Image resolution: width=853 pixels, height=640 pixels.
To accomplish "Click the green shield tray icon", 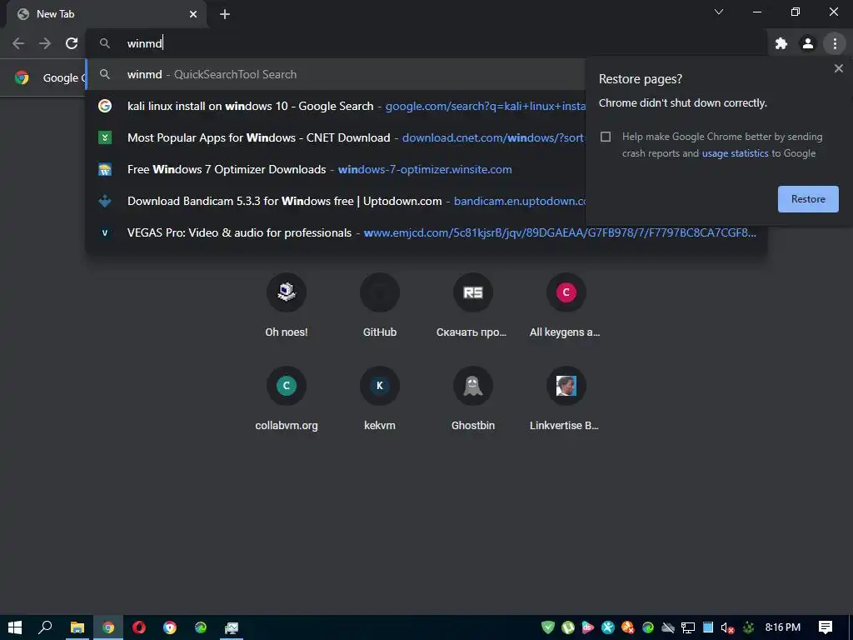I will [548, 627].
